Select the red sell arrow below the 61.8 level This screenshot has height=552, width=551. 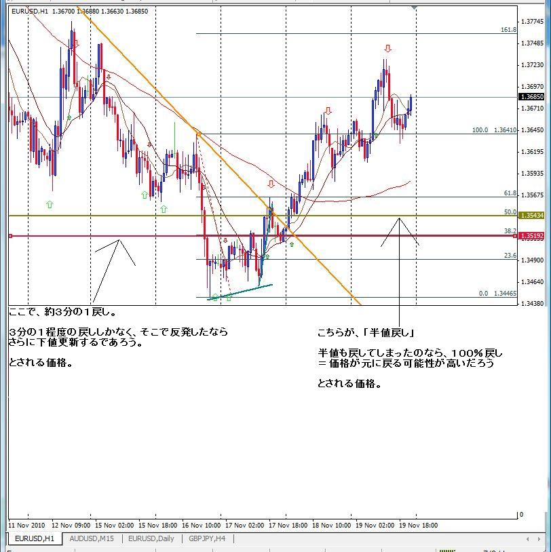pyautogui.click(x=271, y=184)
